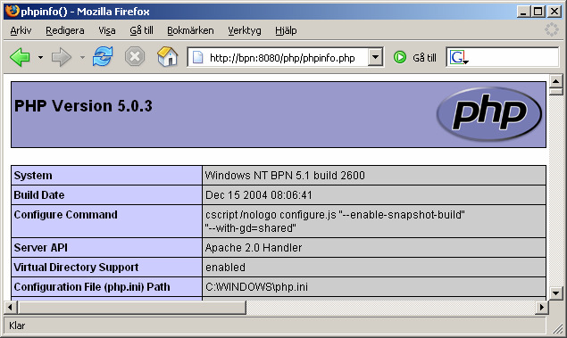Click the Apache 2.0 Handler value

254,248
